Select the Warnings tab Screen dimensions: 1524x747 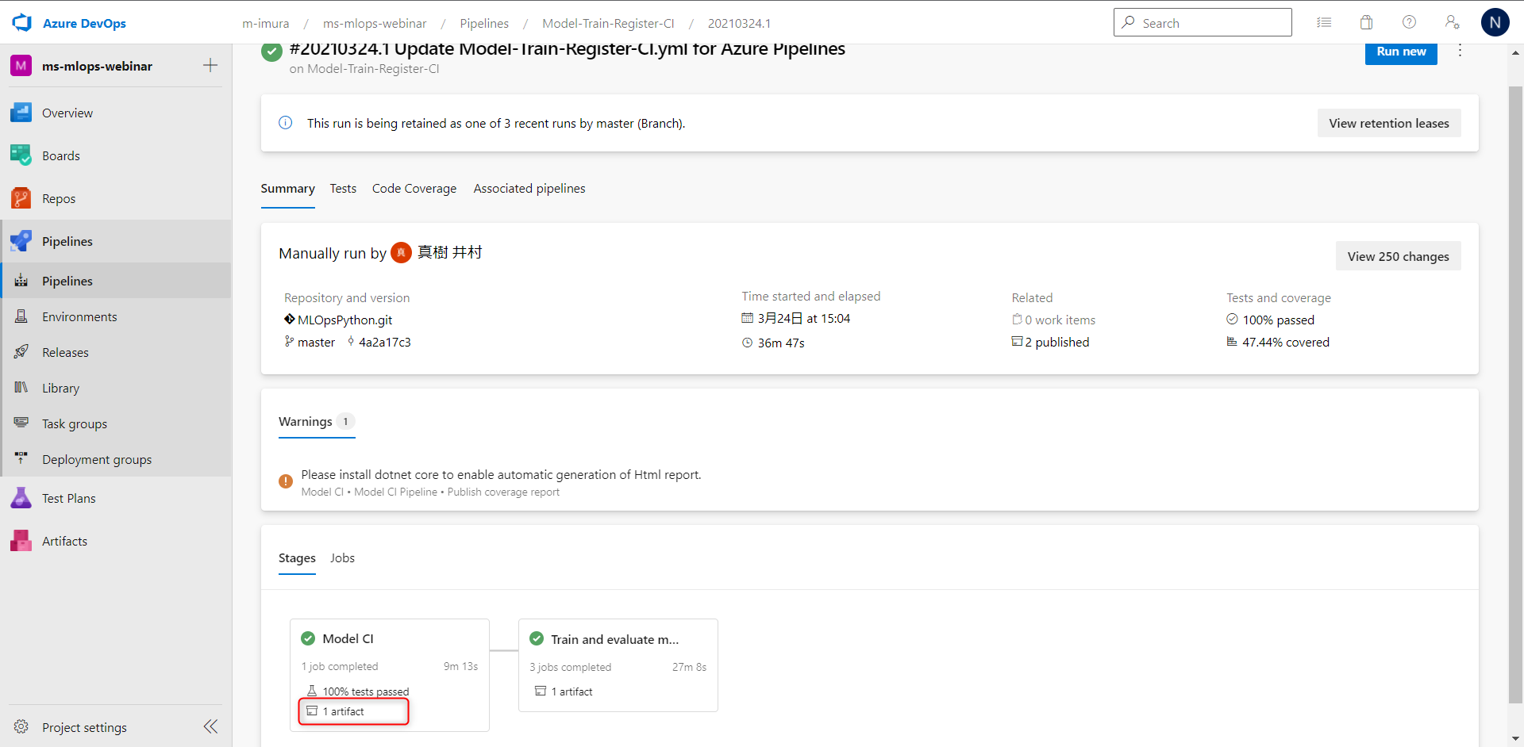(317, 422)
